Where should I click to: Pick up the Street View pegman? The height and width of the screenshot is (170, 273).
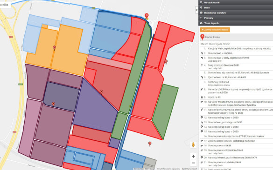coord(193,145)
